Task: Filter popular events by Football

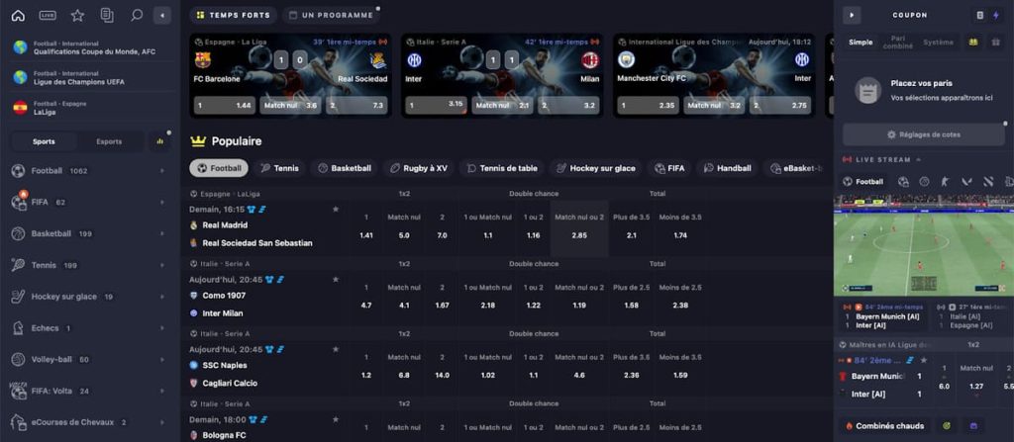Action: tap(219, 168)
